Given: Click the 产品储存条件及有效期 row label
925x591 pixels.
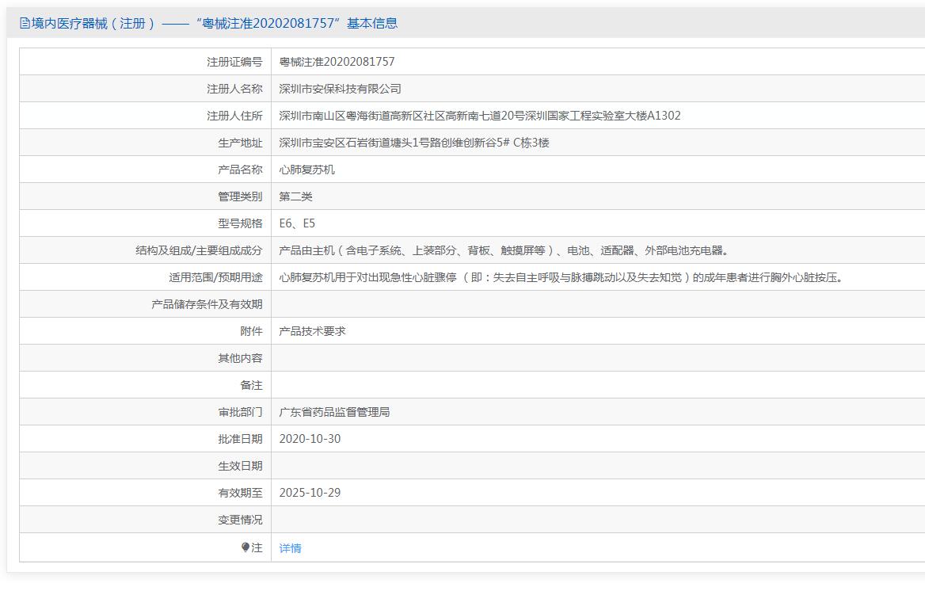Looking at the screenshot, I should (207, 304).
